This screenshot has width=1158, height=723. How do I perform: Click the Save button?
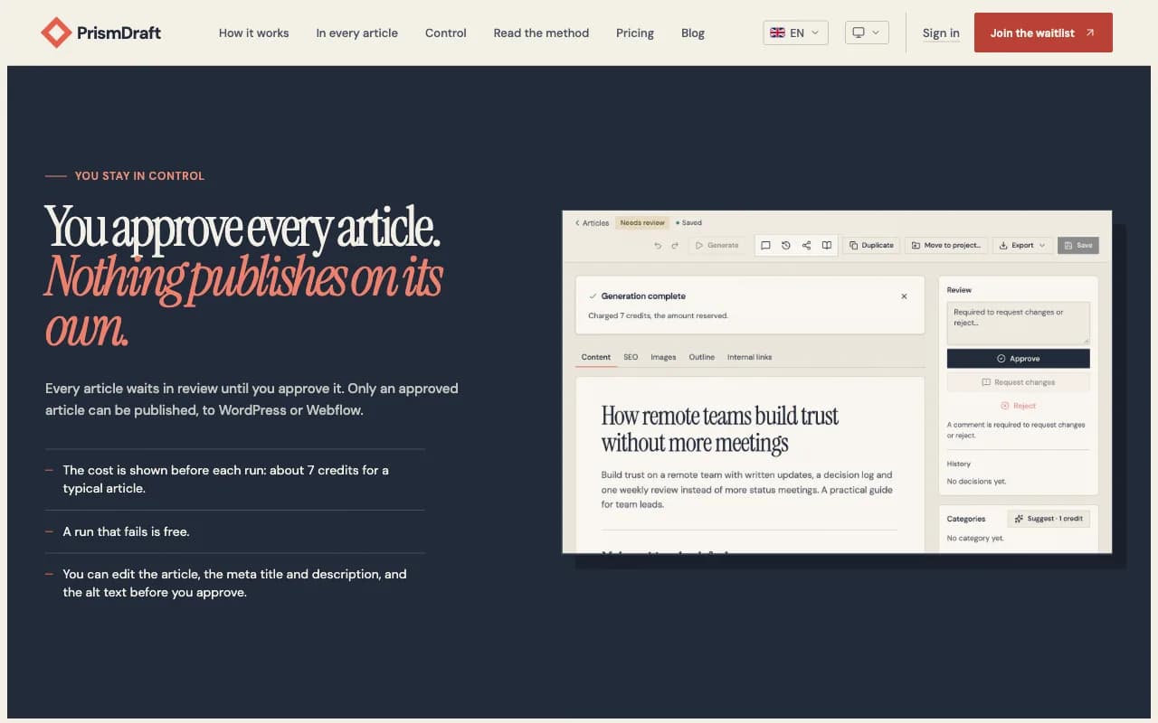pyautogui.click(x=1078, y=245)
